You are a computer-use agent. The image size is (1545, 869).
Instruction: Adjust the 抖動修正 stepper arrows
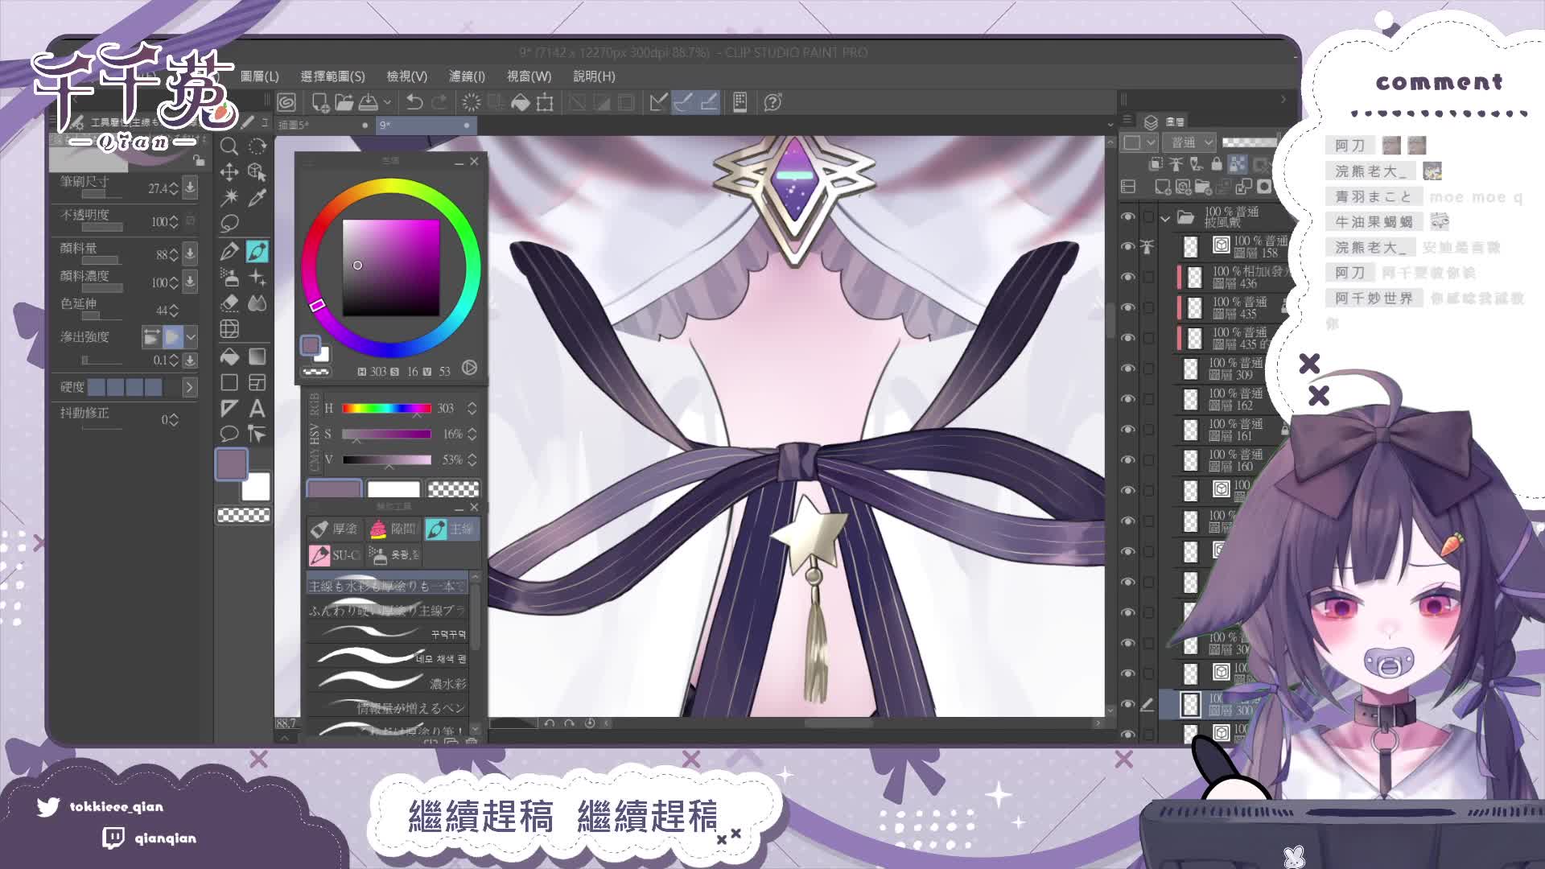point(174,420)
